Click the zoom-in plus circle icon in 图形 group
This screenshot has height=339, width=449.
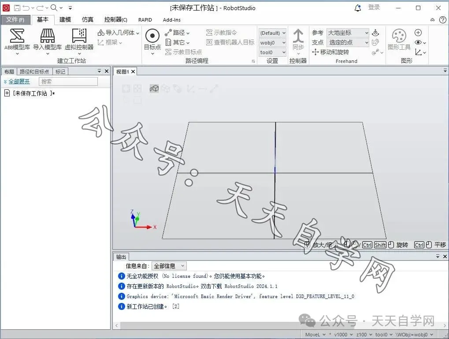pyautogui.click(x=418, y=33)
